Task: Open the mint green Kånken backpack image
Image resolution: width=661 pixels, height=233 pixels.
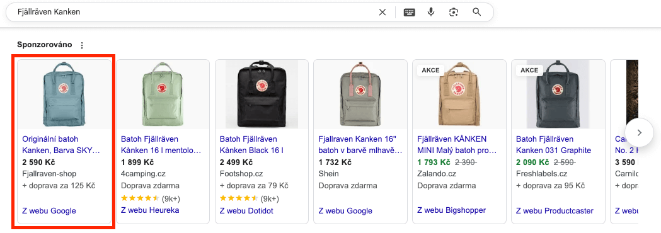Action: click(163, 94)
